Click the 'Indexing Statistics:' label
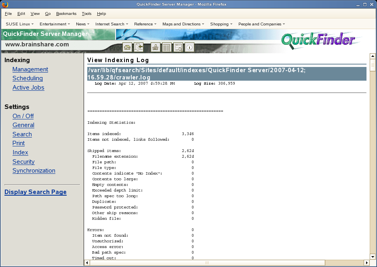The image size is (377, 267). point(111,123)
